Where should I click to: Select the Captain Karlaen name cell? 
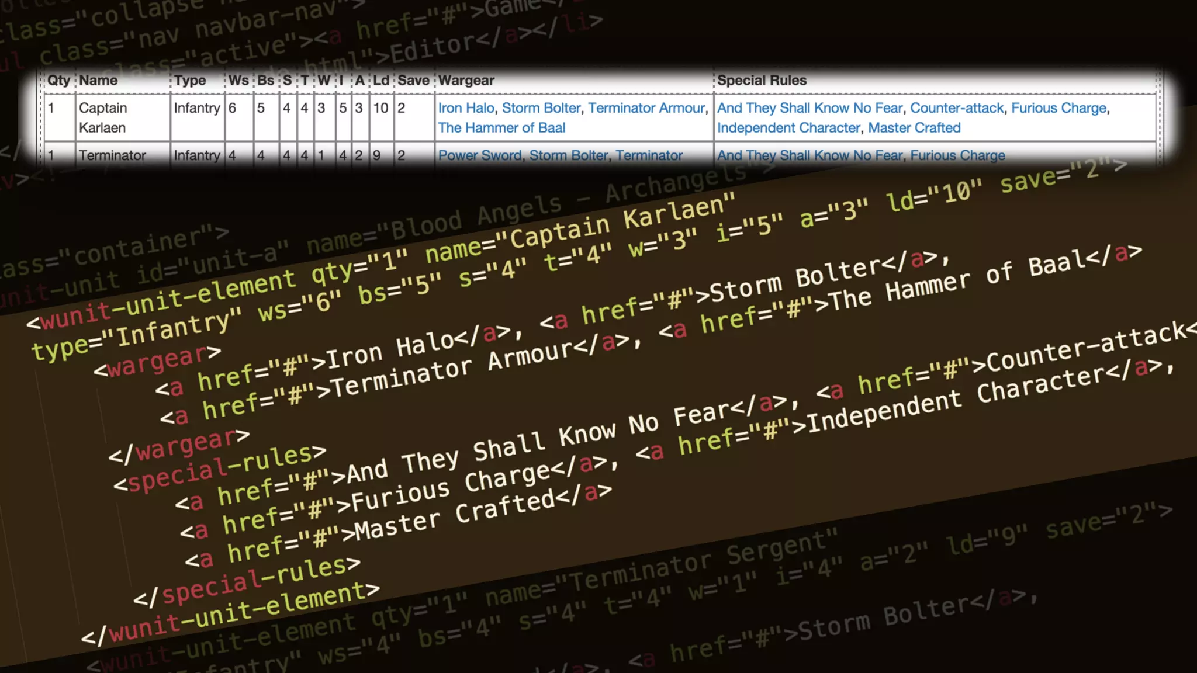[x=103, y=117]
